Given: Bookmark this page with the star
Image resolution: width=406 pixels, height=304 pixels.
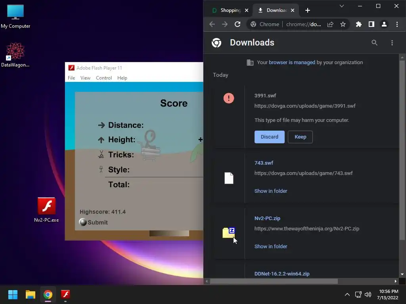Looking at the screenshot, I should (343, 24).
